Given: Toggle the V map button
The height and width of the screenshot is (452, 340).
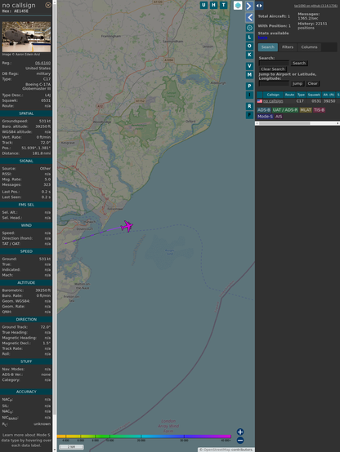Looking at the screenshot, I should click(x=249, y=66).
